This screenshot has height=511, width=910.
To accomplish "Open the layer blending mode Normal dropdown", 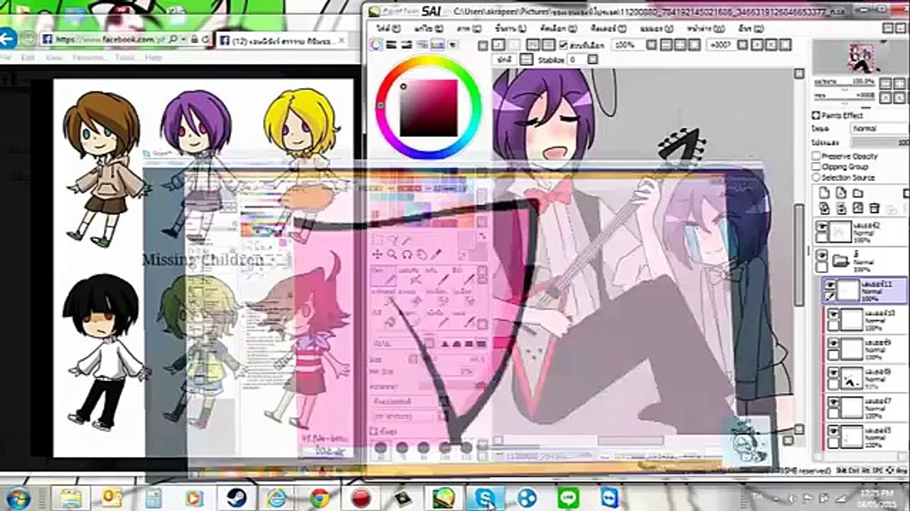I will (880, 128).
